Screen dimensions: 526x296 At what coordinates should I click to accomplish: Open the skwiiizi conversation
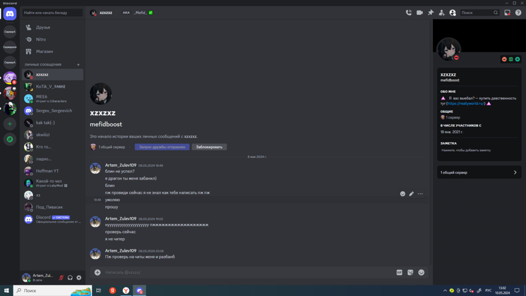tap(52, 135)
